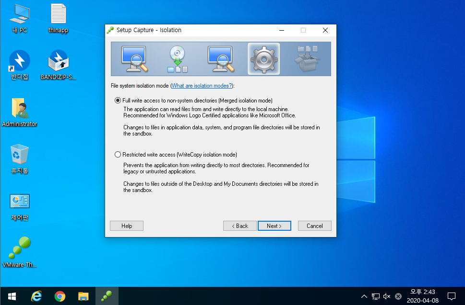Select Merged isolation mode radio button
The image size is (465, 305).
click(118, 100)
